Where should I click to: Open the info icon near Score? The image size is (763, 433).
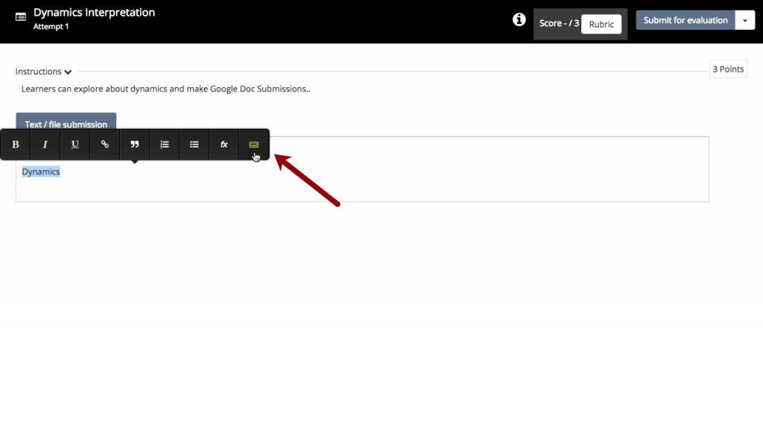[x=519, y=19]
